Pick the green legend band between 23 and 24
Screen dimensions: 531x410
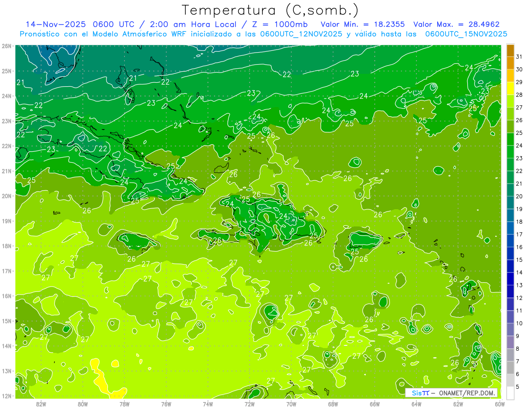[510, 152]
